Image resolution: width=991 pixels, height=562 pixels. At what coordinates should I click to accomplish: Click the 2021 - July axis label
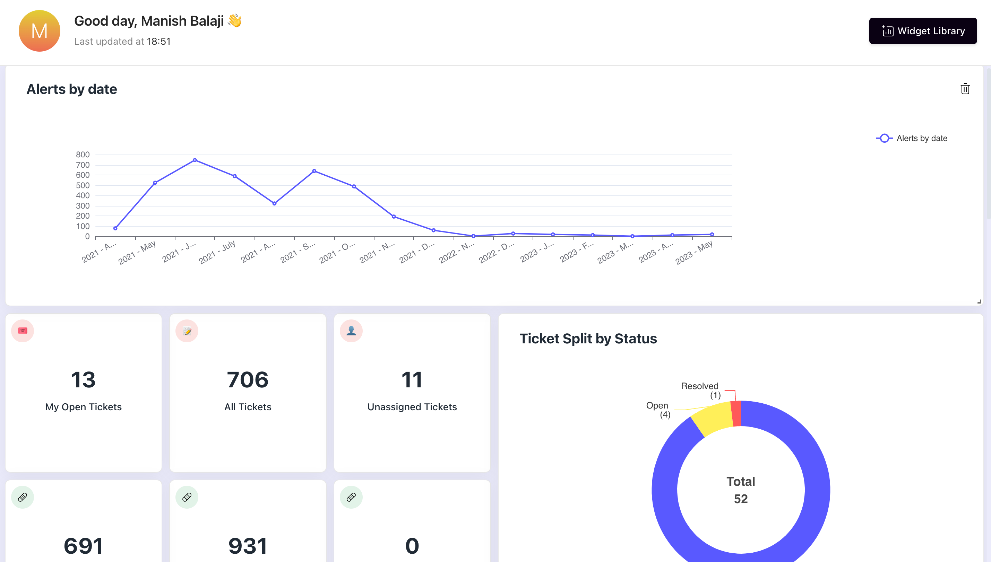[217, 253]
